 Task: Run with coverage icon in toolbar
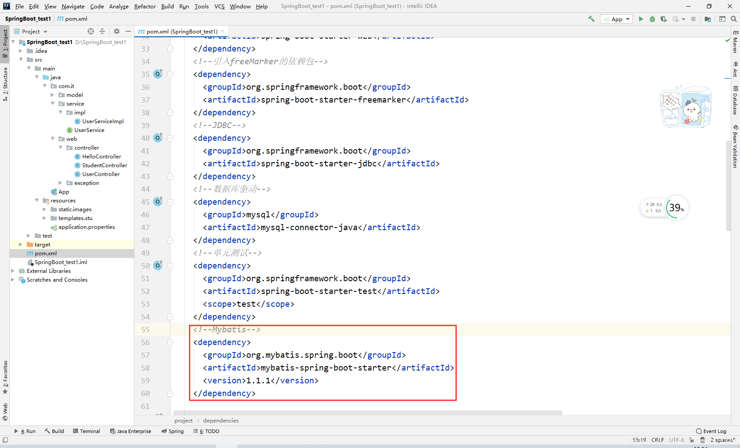664,19
